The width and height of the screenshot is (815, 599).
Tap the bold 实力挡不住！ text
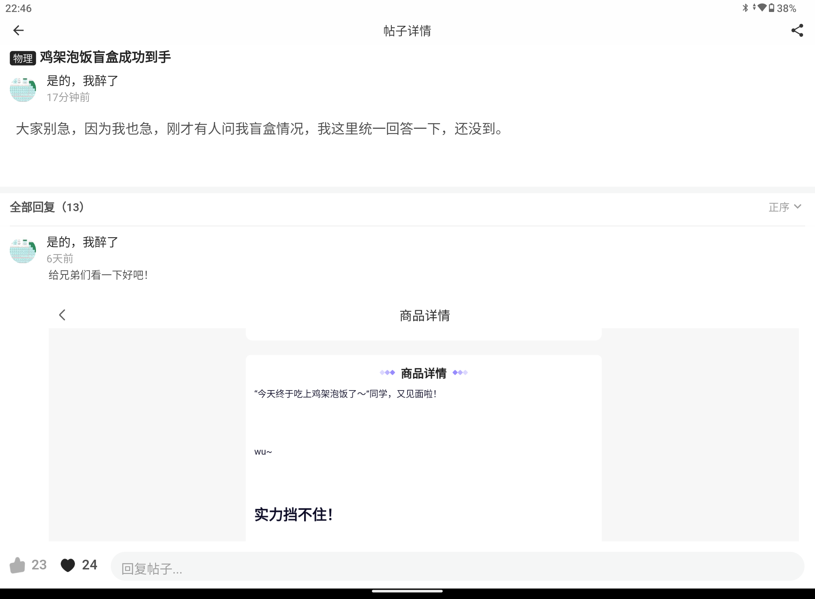click(294, 515)
